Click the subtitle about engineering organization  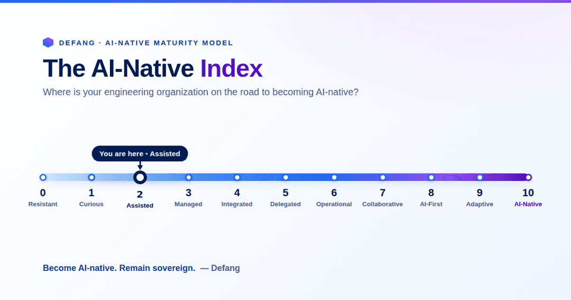point(201,92)
